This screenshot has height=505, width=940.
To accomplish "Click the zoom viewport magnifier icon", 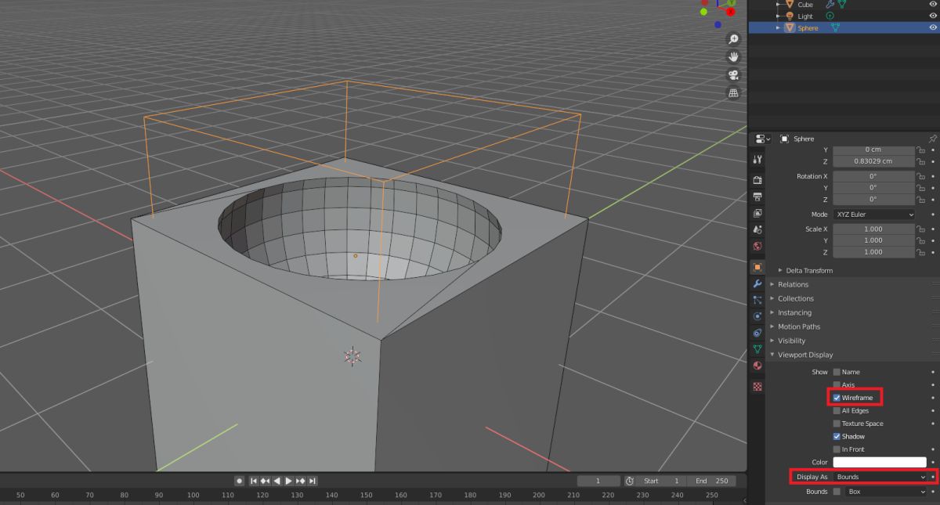I will pos(733,39).
